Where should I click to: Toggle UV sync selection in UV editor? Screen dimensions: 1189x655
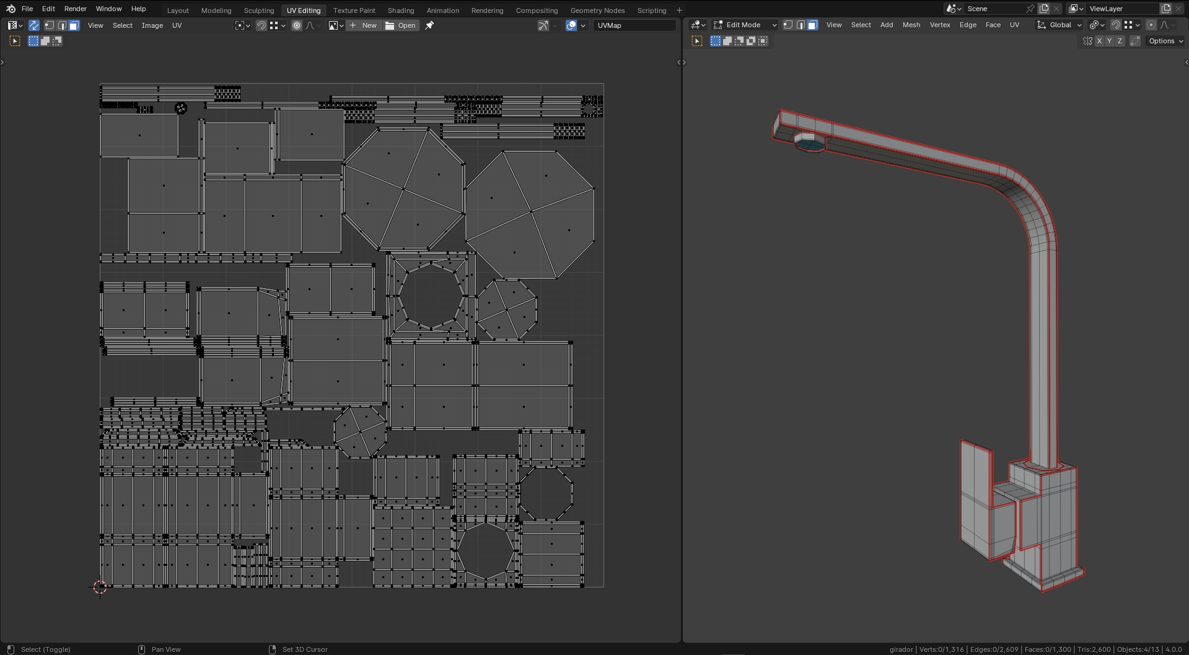34,25
